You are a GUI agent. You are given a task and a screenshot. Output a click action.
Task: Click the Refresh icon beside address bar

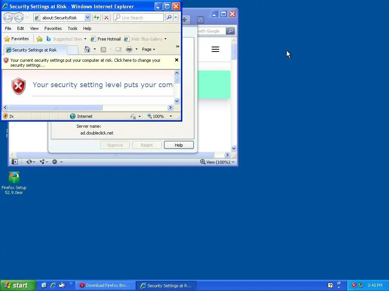pyautogui.click(x=96, y=17)
